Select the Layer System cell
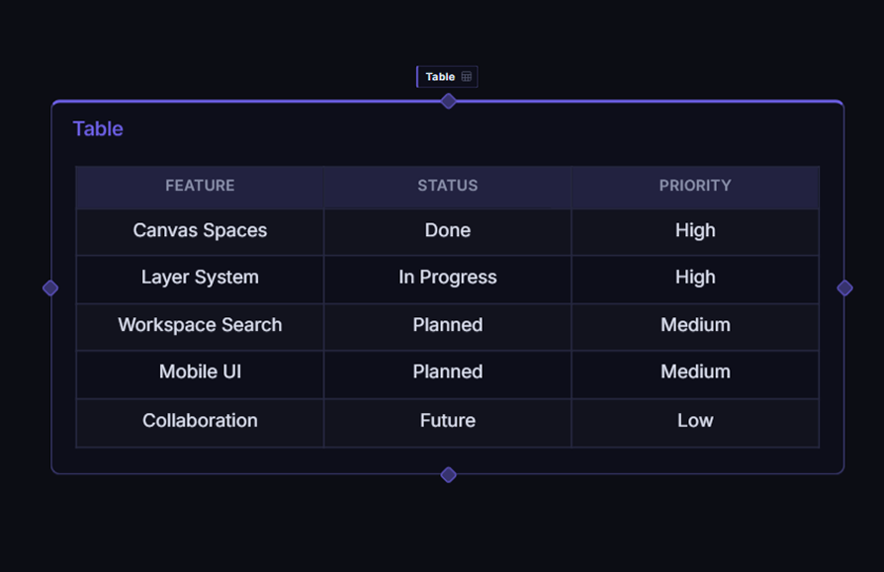 coord(200,279)
